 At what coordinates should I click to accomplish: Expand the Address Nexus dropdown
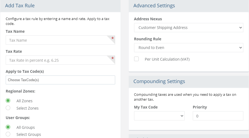[x=188, y=28]
